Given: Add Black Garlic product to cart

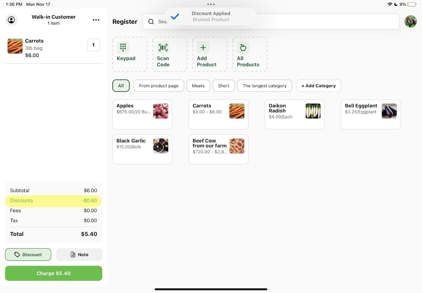Looking at the screenshot, I should click(x=142, y=149).
